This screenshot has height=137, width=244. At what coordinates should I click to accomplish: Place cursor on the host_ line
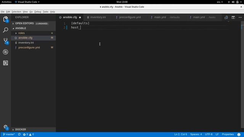tap(76, 27)
